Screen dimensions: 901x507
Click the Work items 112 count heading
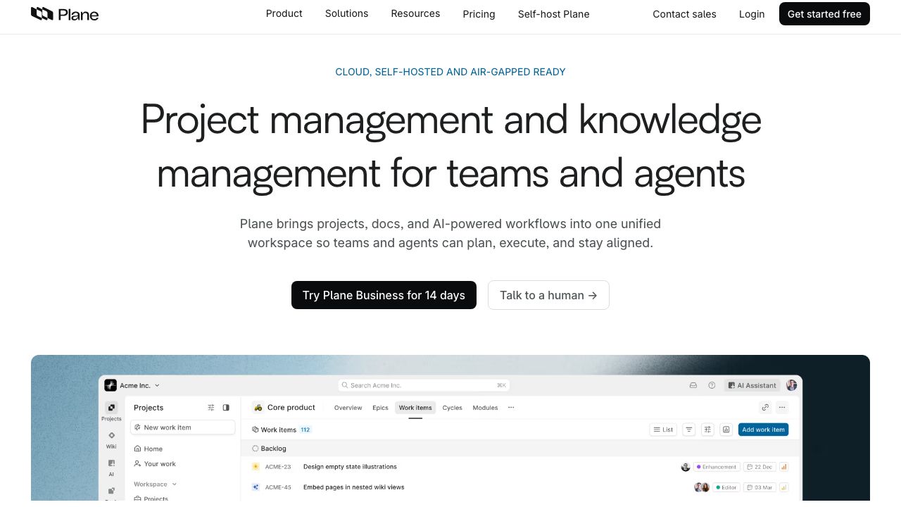pos(282,430)
